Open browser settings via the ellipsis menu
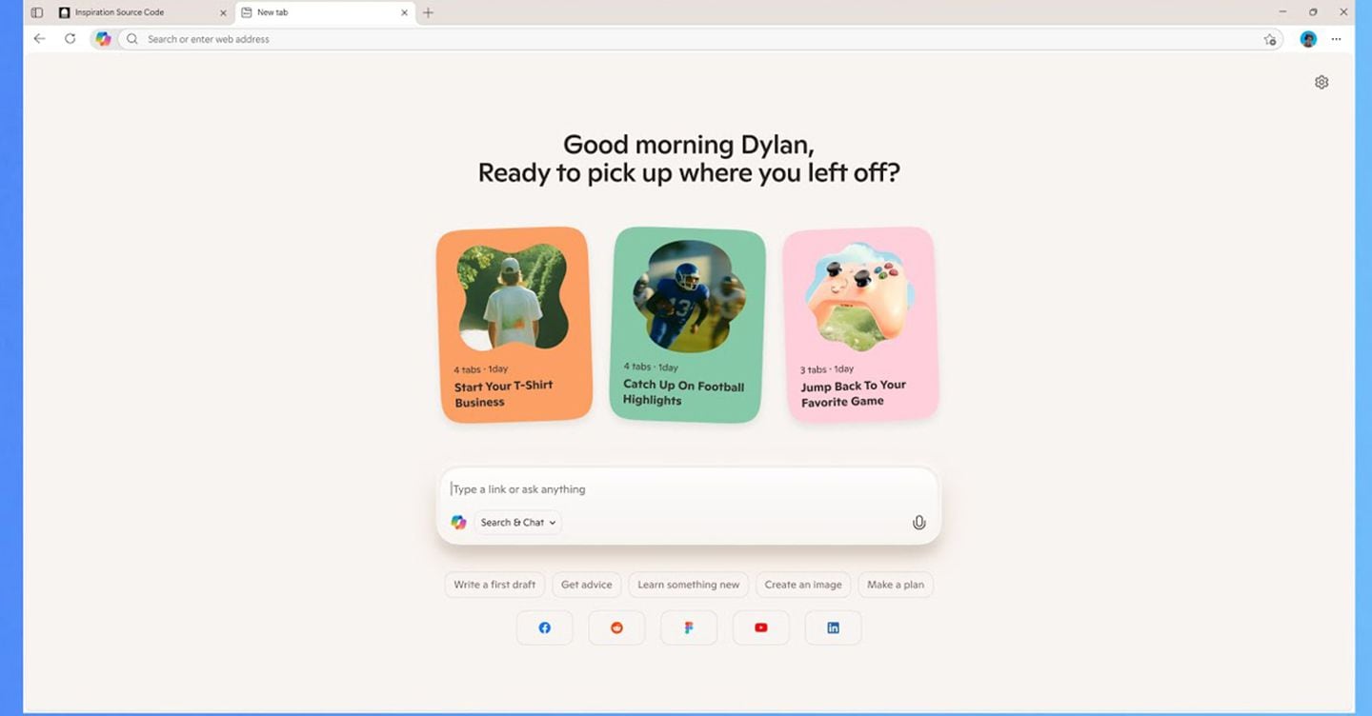1372x716 pixels. 1337,39
